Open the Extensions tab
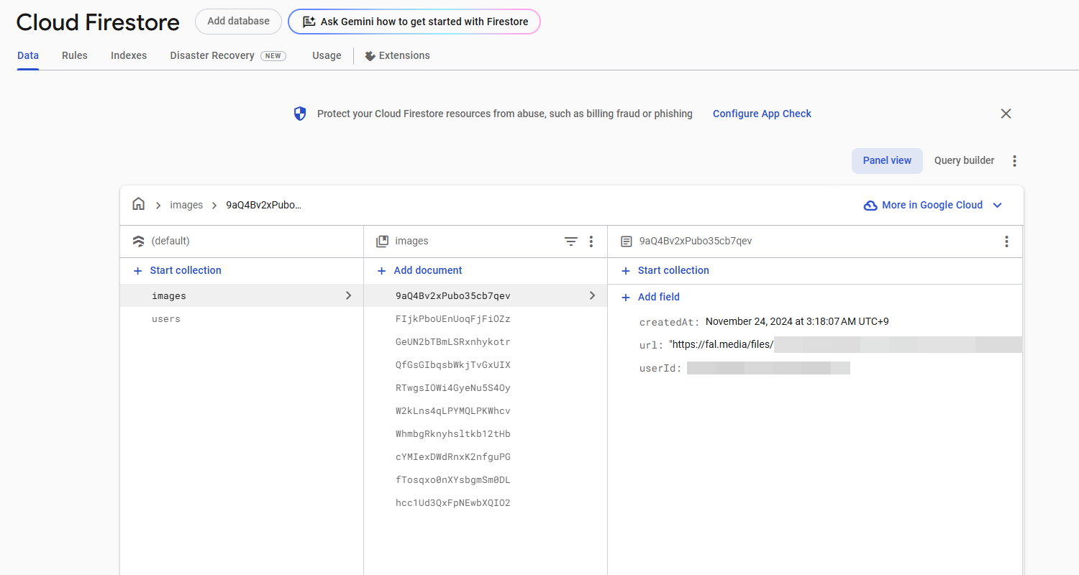1079x575 pixels. click(398, 55)
